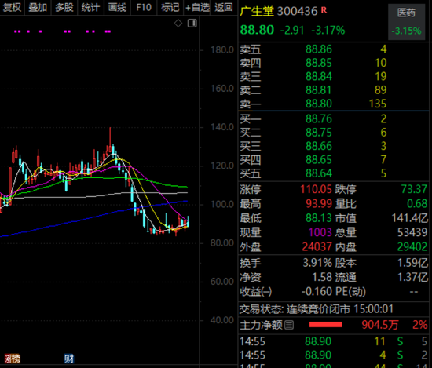Screen dimensions: 432x368
Task: Toggle the side panel layout icon
Action: 192,23
